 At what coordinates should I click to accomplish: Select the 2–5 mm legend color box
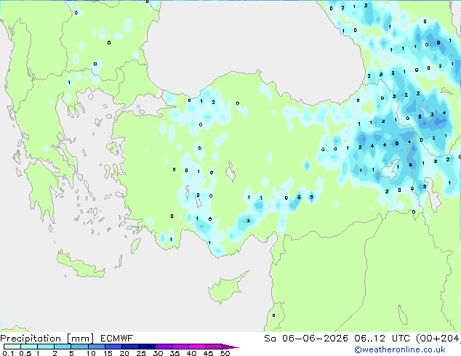pos(63,347)
